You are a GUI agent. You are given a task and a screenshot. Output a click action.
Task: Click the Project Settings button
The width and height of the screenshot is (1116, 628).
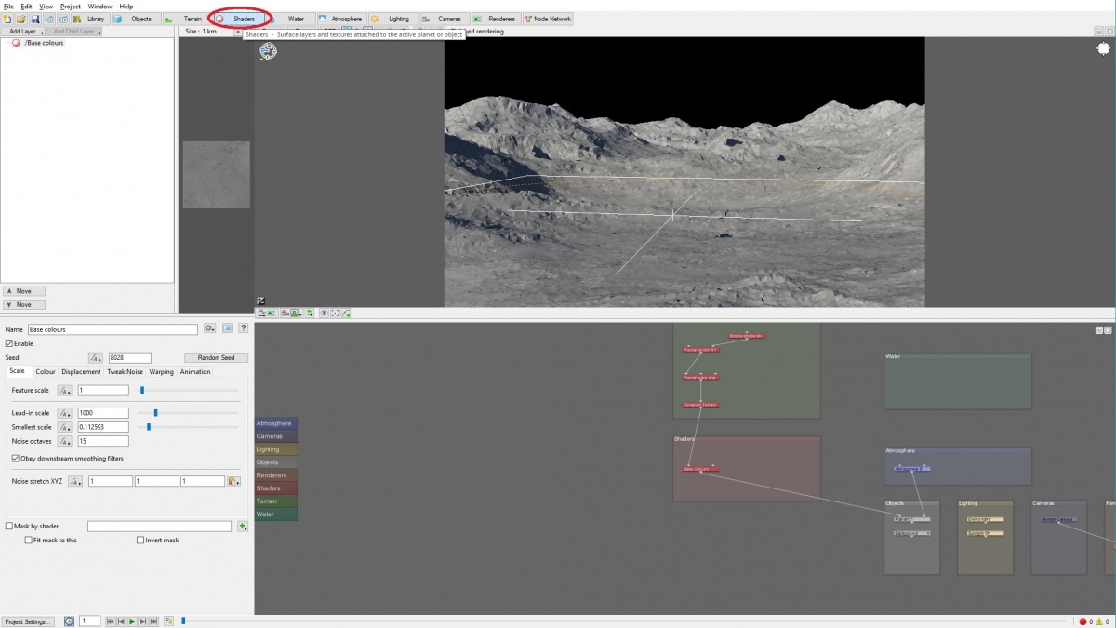26,621
